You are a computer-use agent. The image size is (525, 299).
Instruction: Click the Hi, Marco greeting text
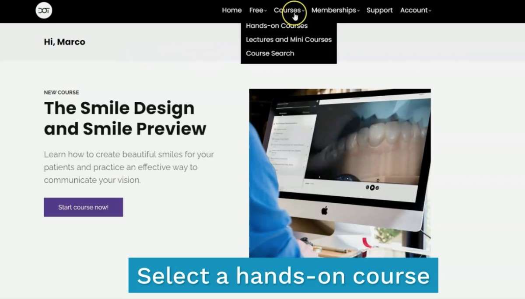pyautogui.click(x=65, y=42)
